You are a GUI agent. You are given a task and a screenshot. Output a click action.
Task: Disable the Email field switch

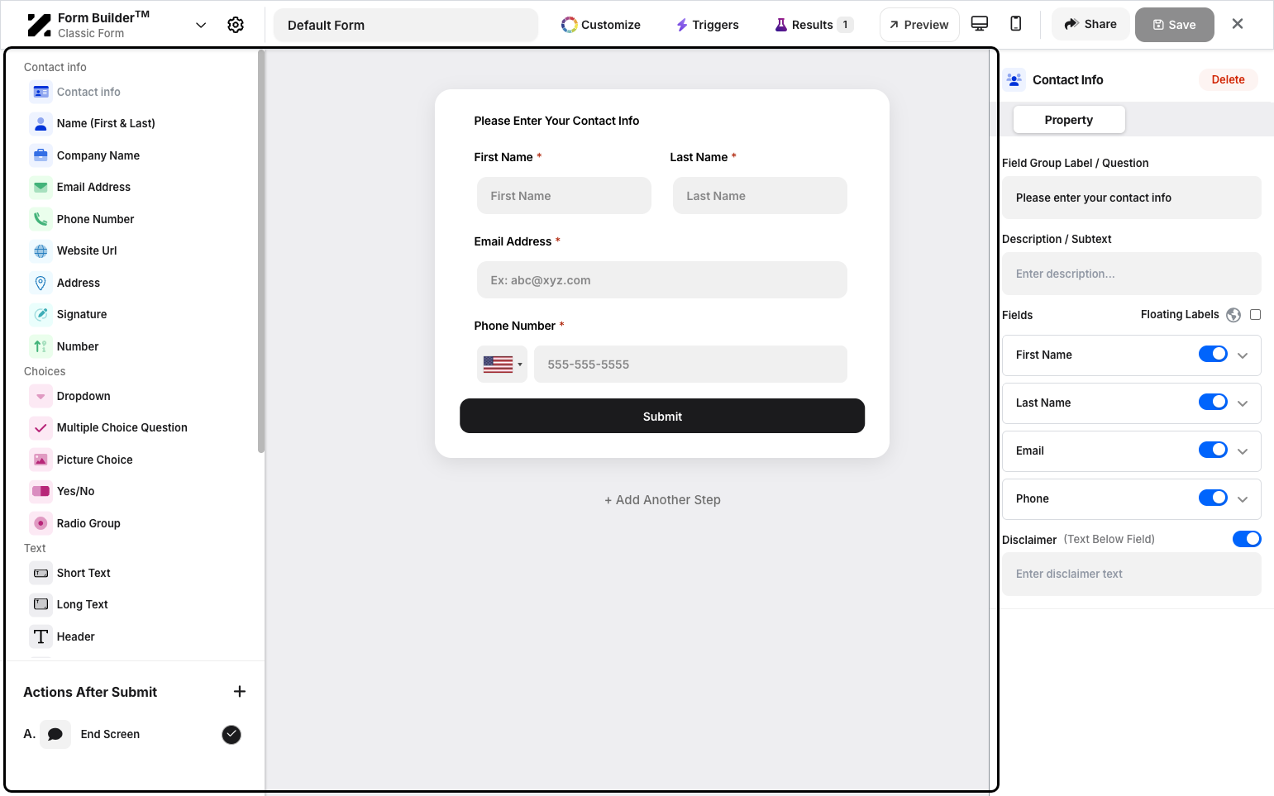pos(1213,450)
